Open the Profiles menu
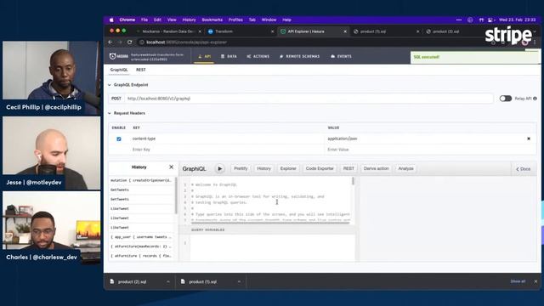The image size is (544, 306). [x=235, y=20]
